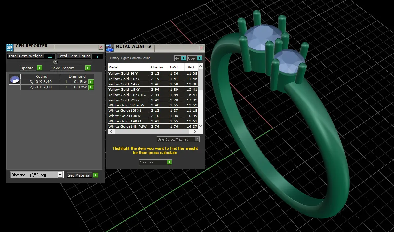The width and height of the screenshot is (394, 232).
Task: Click the Metal column header
Action: (128, 67)
